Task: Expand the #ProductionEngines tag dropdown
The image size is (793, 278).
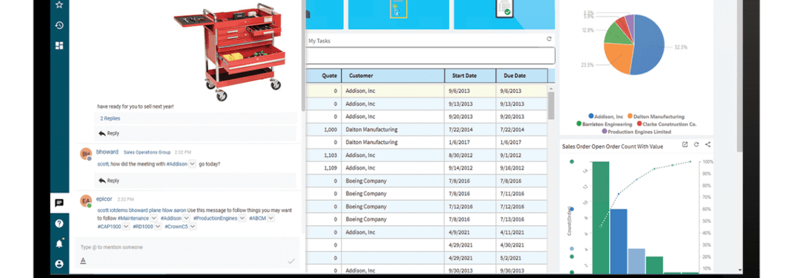Action: pyautogui.click(x=242, y=218)
